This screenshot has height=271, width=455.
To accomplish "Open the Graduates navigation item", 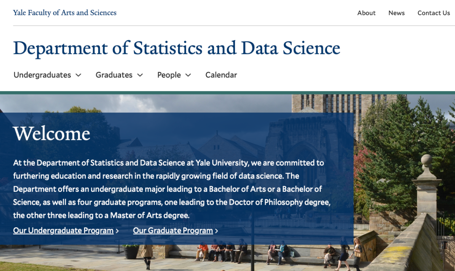I will (114, 75).
